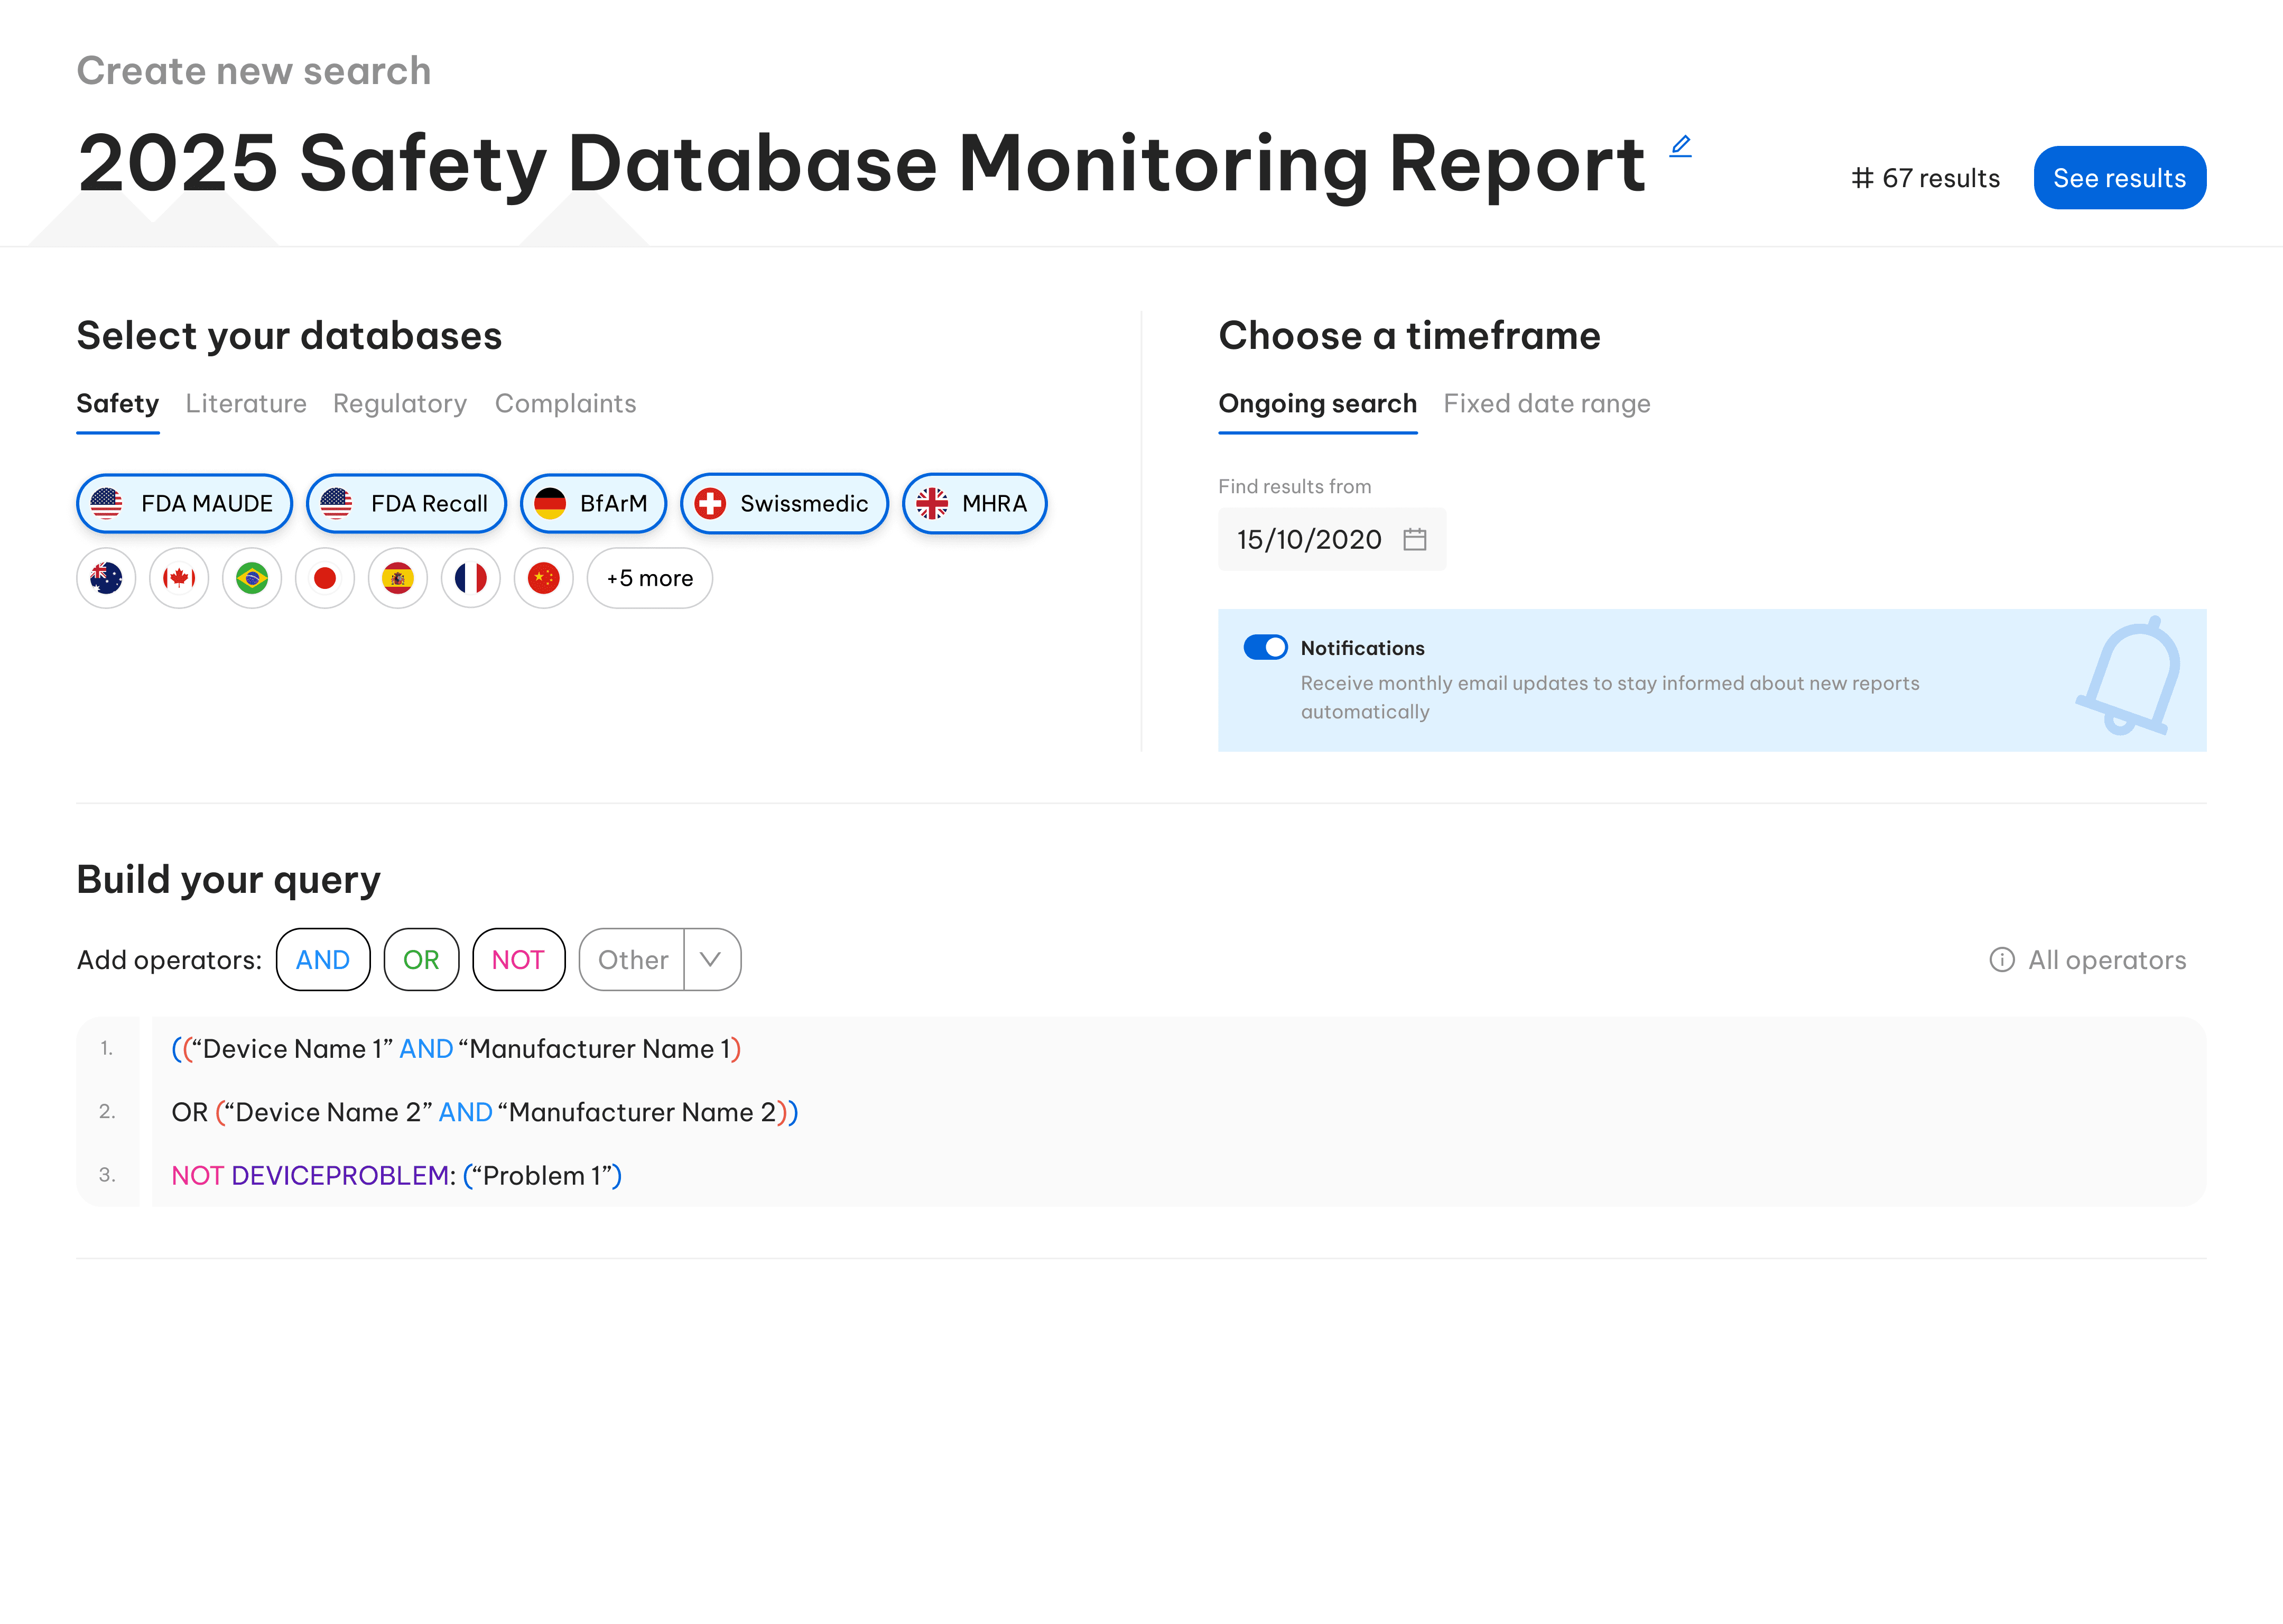Viewport: 2283px width, 1624px height.
Task: Select the Brazil flag database icon
Action: (x=252, y=578)
